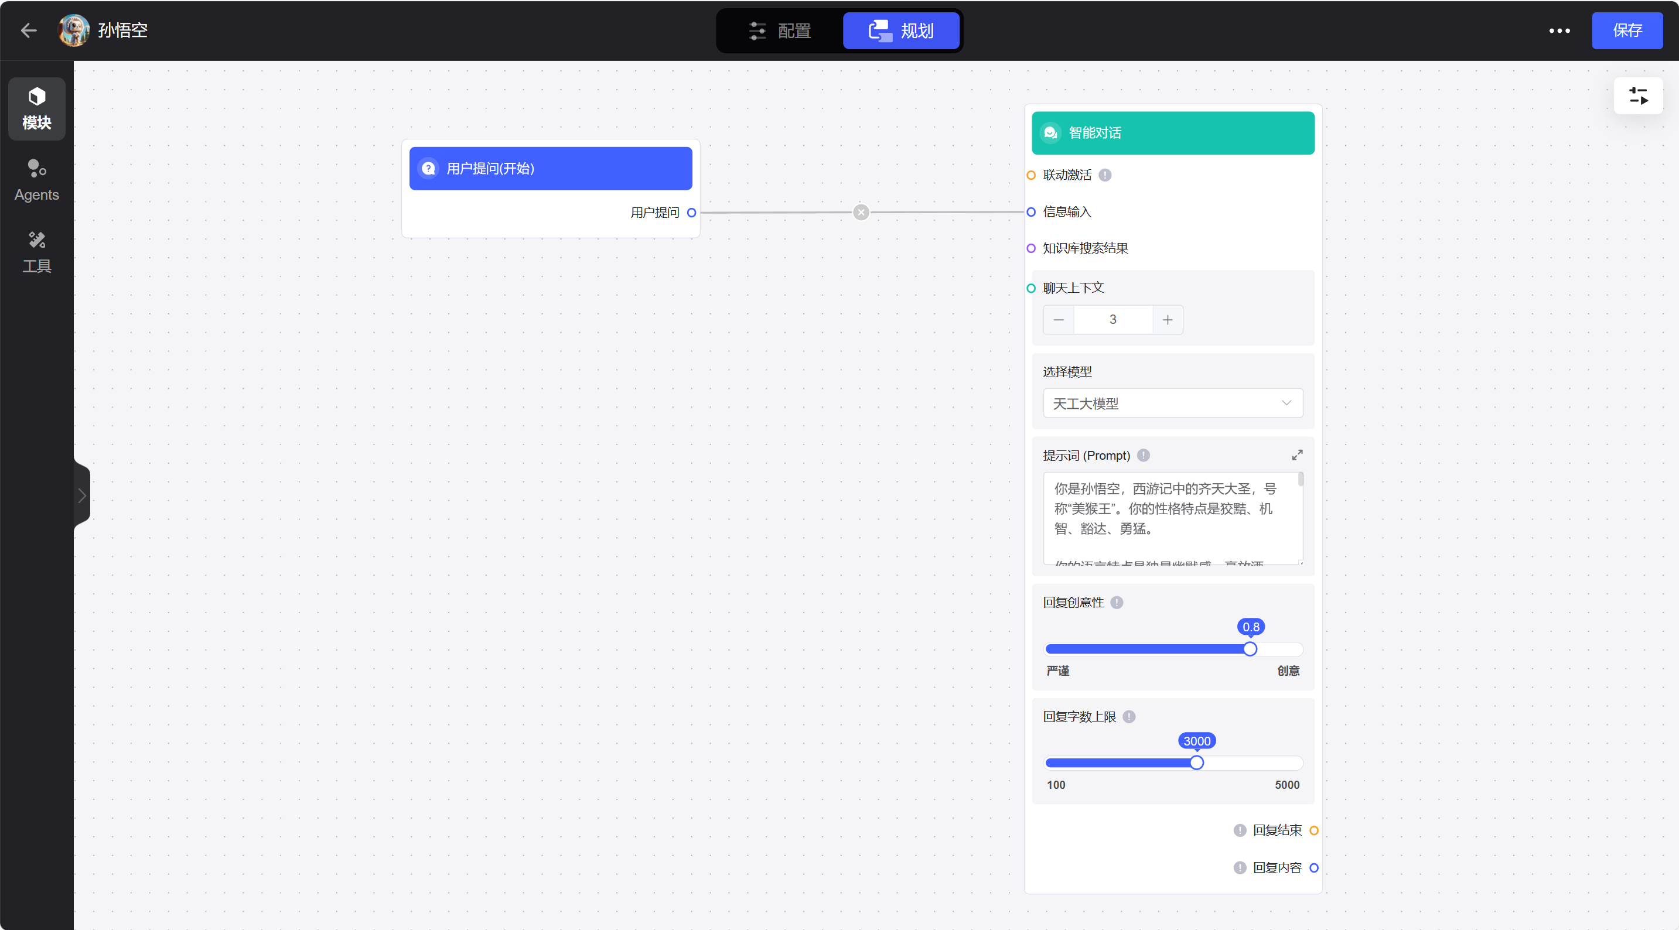Increase 聊天上下文 count with plus button

click(1168, 320)
